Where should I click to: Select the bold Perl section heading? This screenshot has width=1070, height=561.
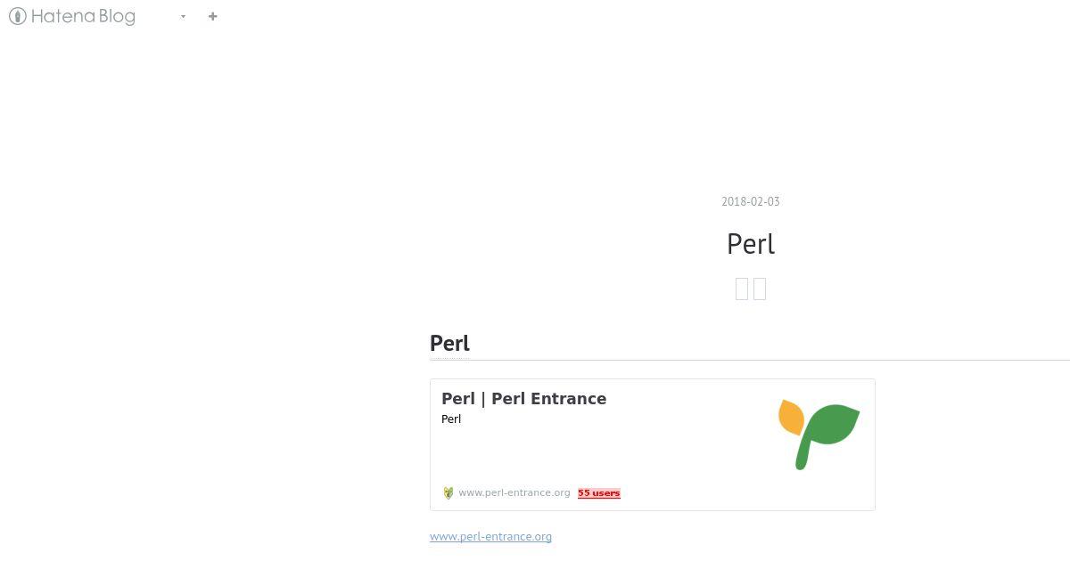click(449, 343)
